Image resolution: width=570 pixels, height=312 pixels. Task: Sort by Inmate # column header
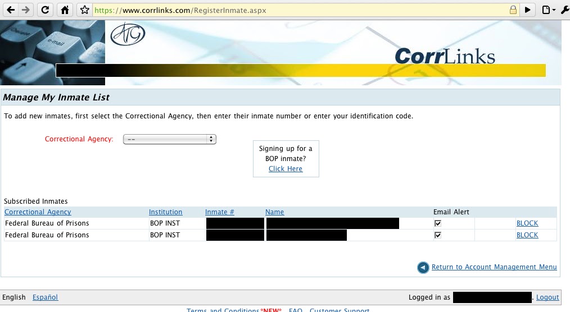click(220, 212)
